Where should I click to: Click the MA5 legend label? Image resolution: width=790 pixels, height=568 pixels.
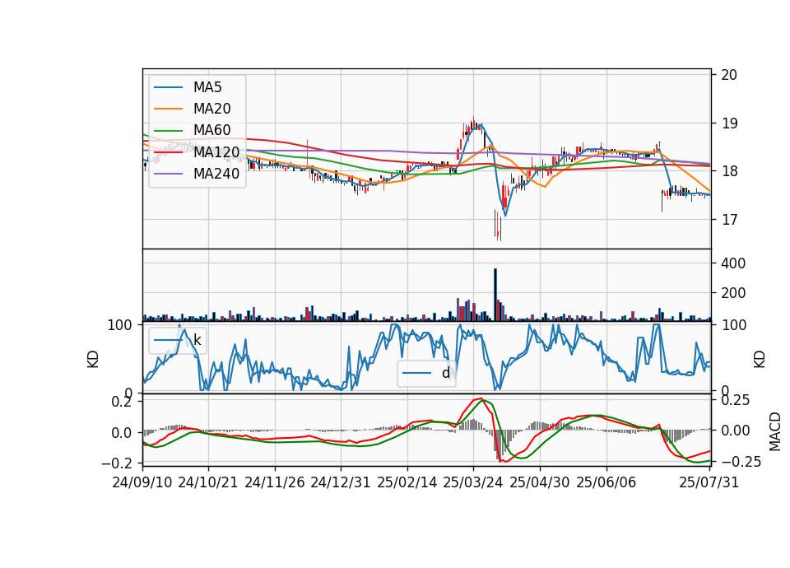click(x=207, y=87)
